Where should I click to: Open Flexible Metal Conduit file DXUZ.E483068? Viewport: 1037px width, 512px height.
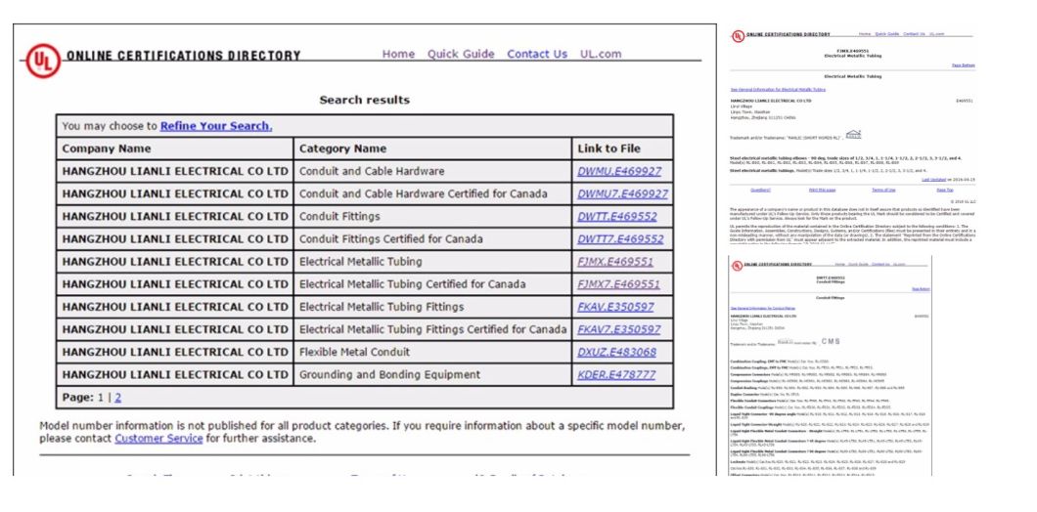pyautogui.click(x=616, y=353)
